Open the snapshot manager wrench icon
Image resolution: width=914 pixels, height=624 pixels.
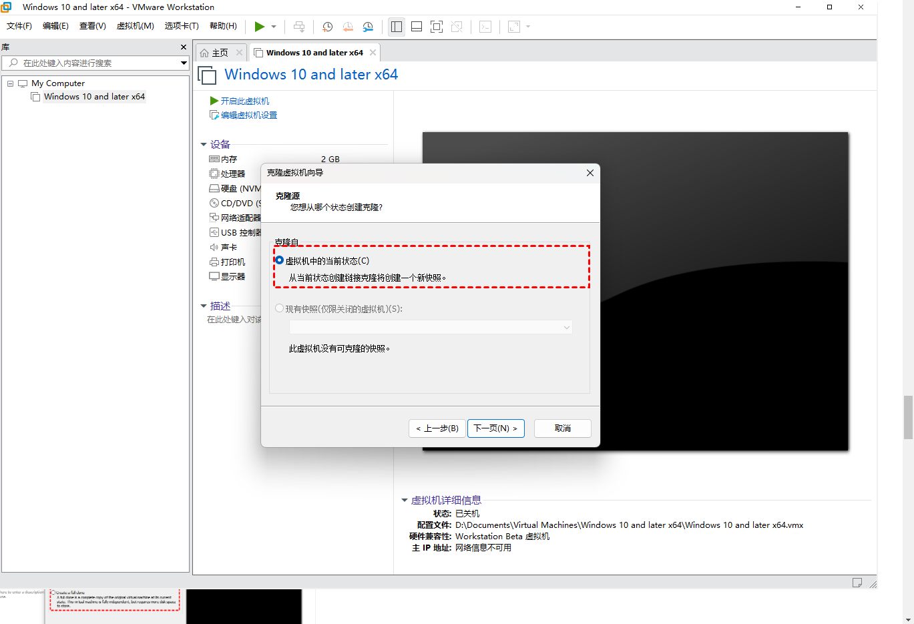(368, 27)
